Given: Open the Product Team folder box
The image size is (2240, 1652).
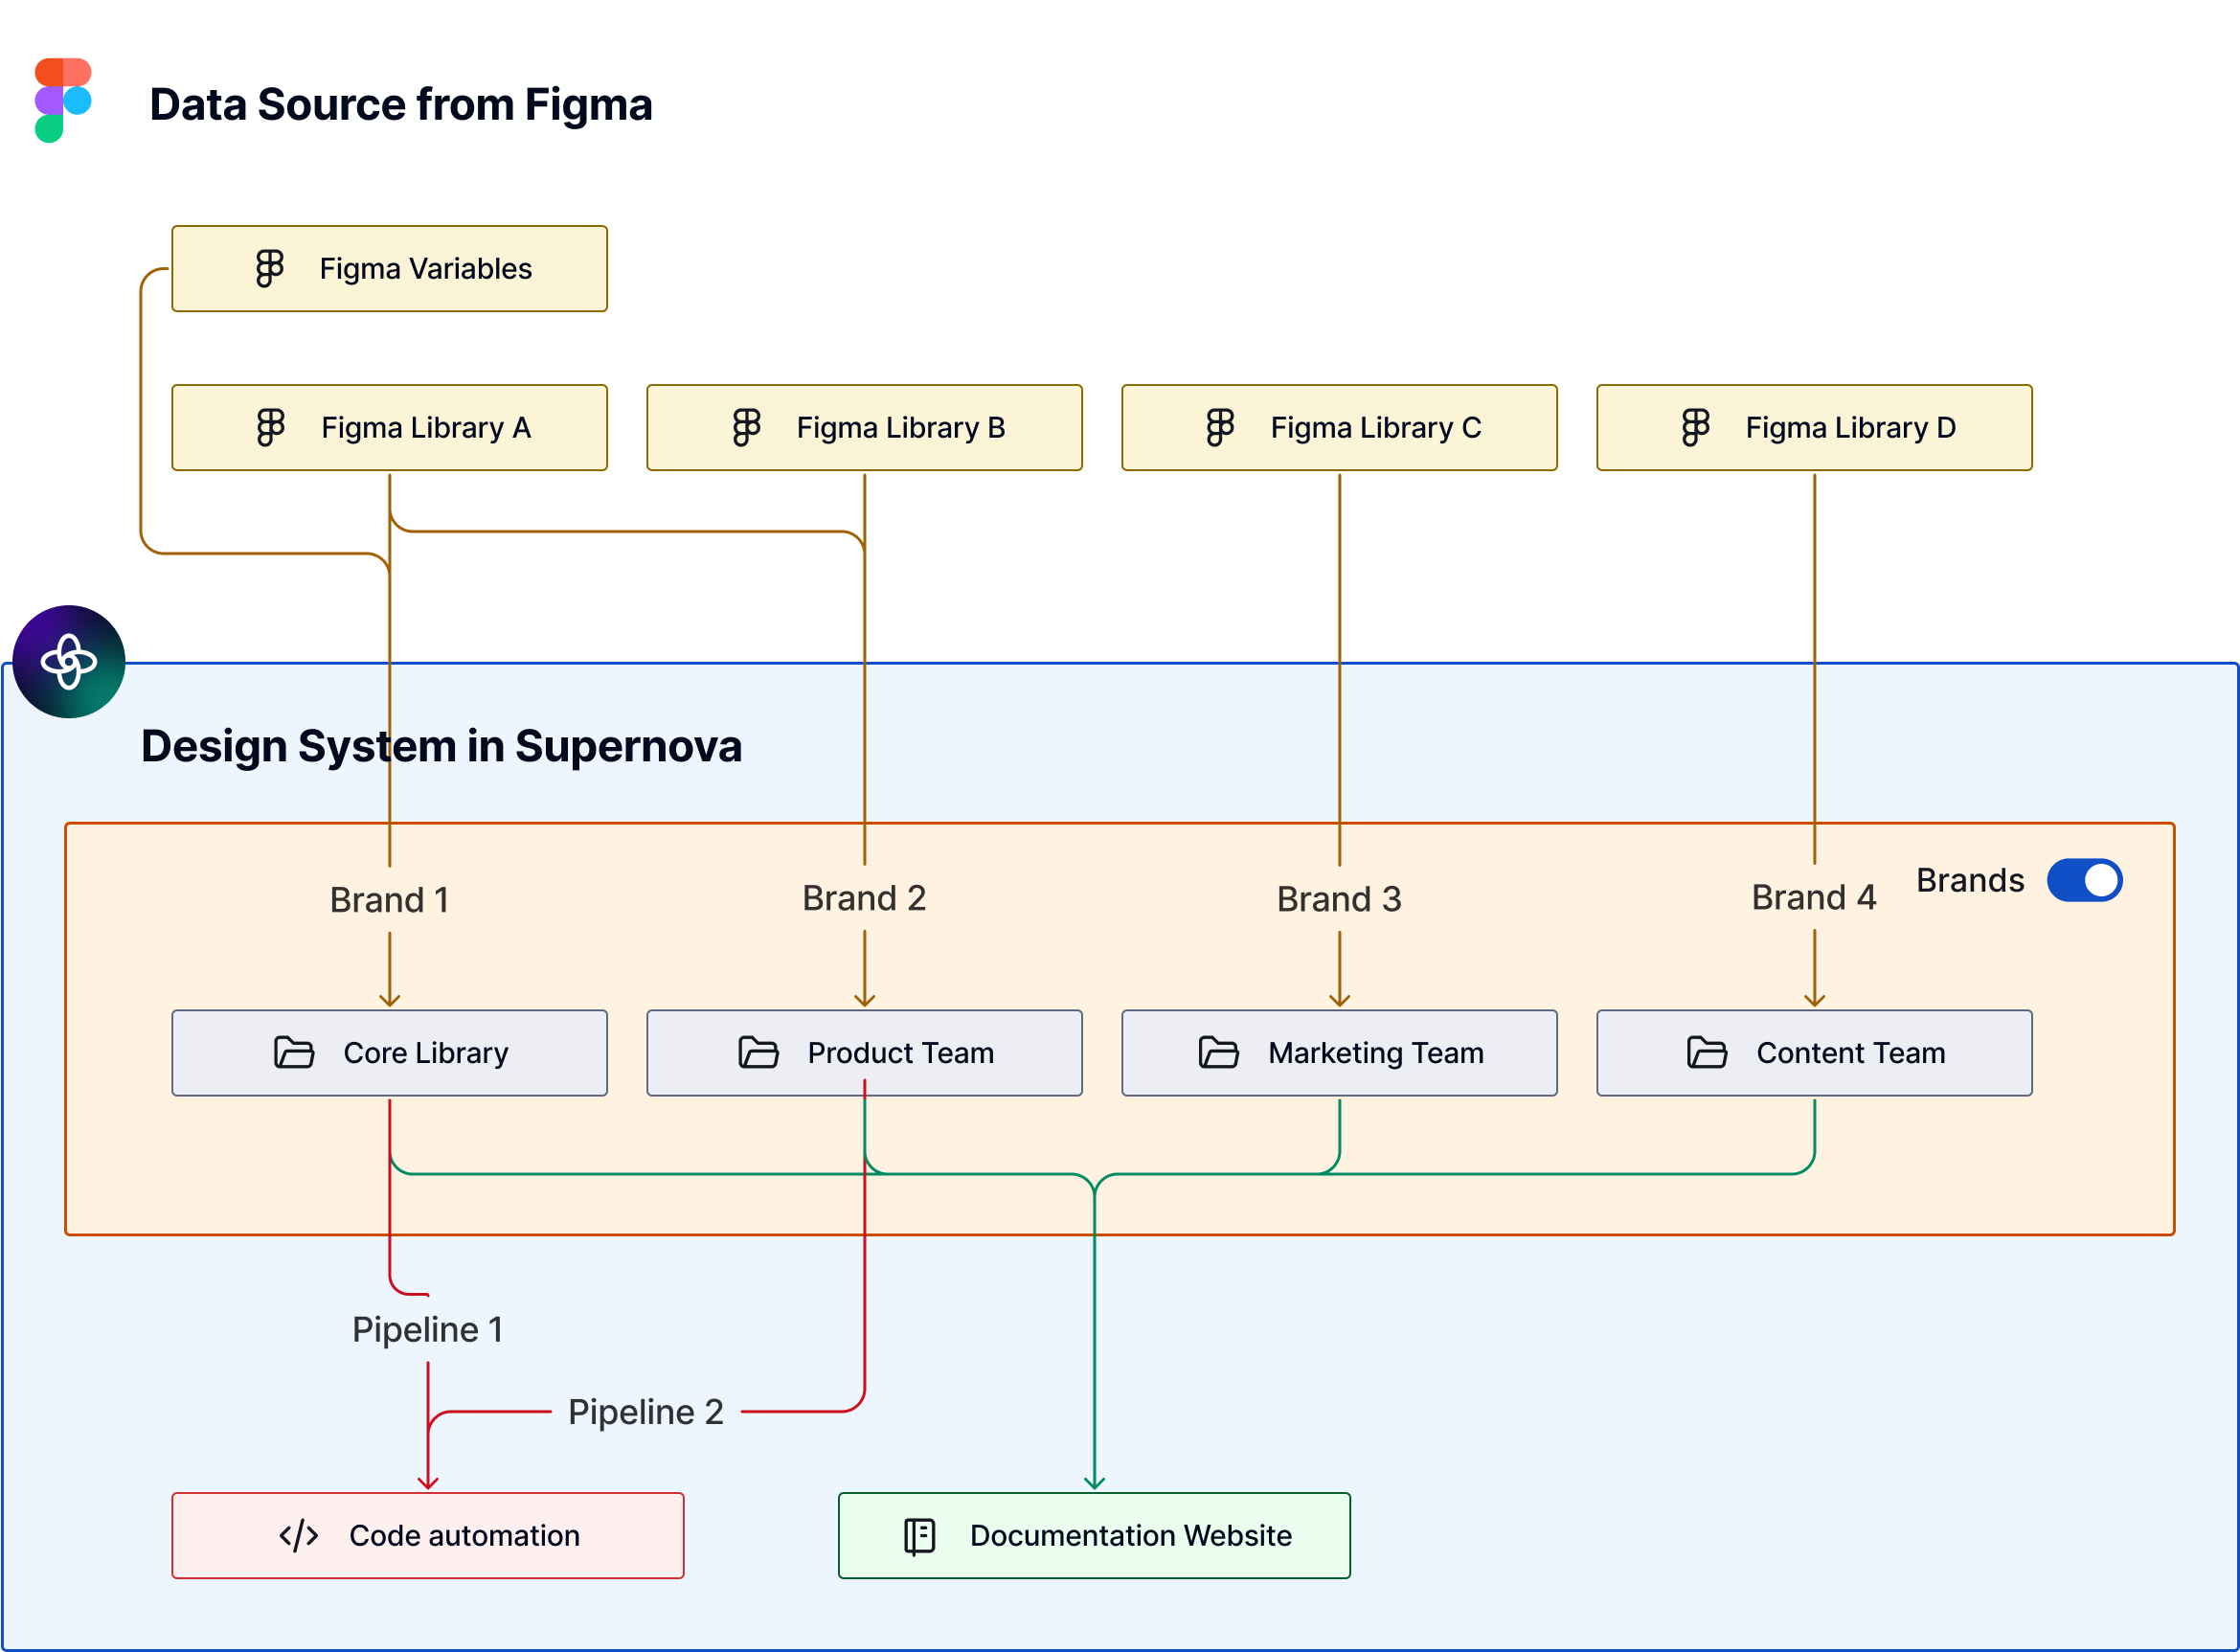Looking at the screenshot, I should point(864,1052).
